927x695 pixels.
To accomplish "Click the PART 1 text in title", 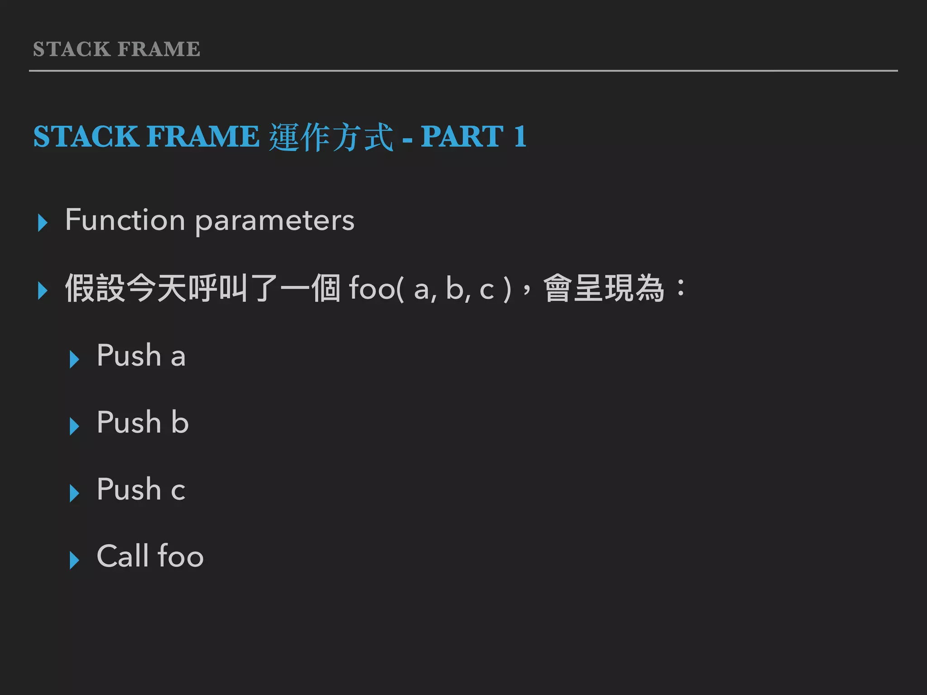I will click(473, 136).
